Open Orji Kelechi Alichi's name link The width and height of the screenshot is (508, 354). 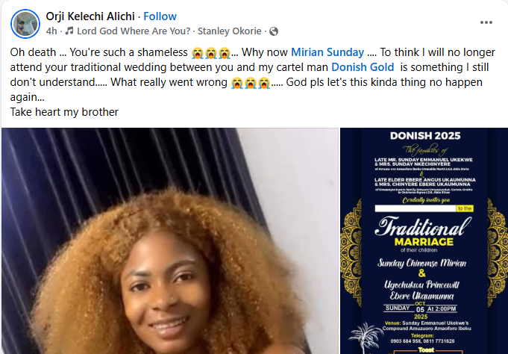pyautogui.click(x=90, y=16)
